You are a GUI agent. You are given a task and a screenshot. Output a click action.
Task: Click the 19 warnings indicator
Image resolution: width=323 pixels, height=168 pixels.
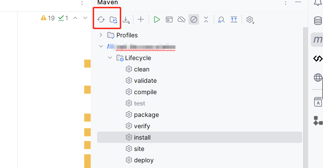pos(48,18)
